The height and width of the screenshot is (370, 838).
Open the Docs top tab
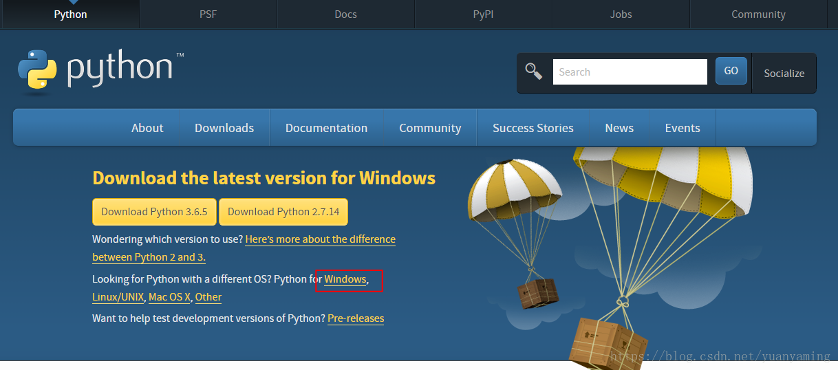(x=346, y=14)
